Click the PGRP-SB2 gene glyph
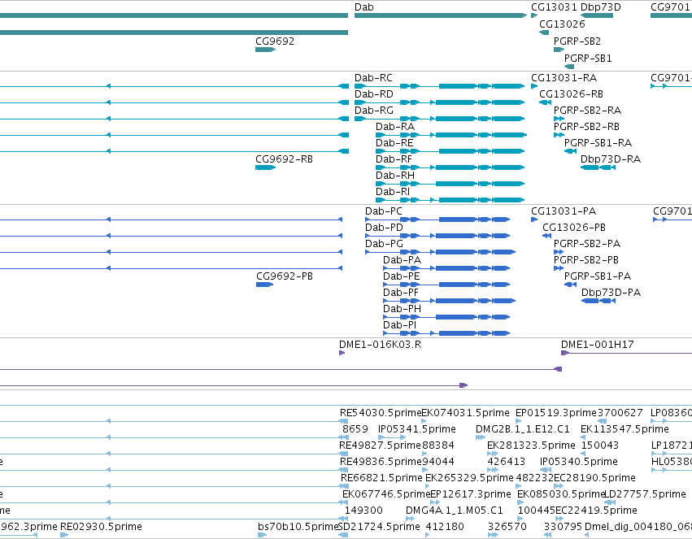Viewport: 692px width, 539px height. coord(559,50)
